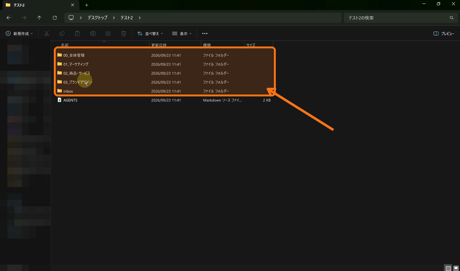
Task: Click デスクトップ in the breadcrumb path
Action: [x=97, y=18]
